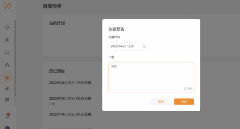The height and width of the screenshot is (129, 240).
Task: Select history entry 2022年04月02日 19:30直播
Action: click(70, 83)
